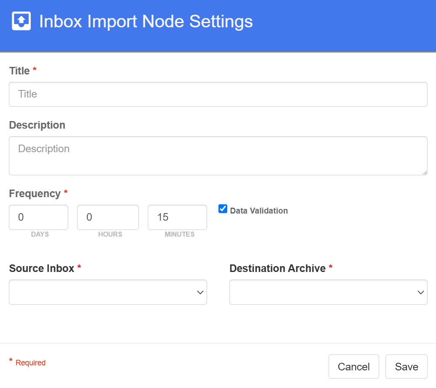
Task: Expand the Source Inbox selection list
Action: pyautogui.click(x=108, y=292)
